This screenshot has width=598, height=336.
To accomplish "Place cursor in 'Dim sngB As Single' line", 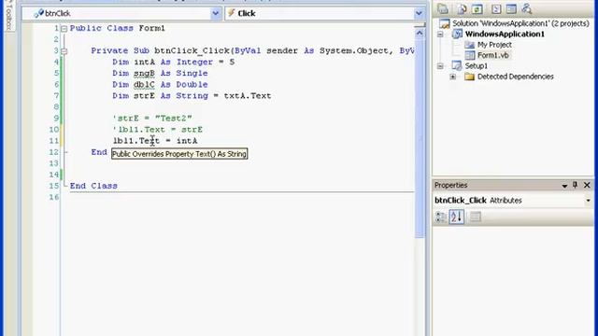I will tap(160, 73).
